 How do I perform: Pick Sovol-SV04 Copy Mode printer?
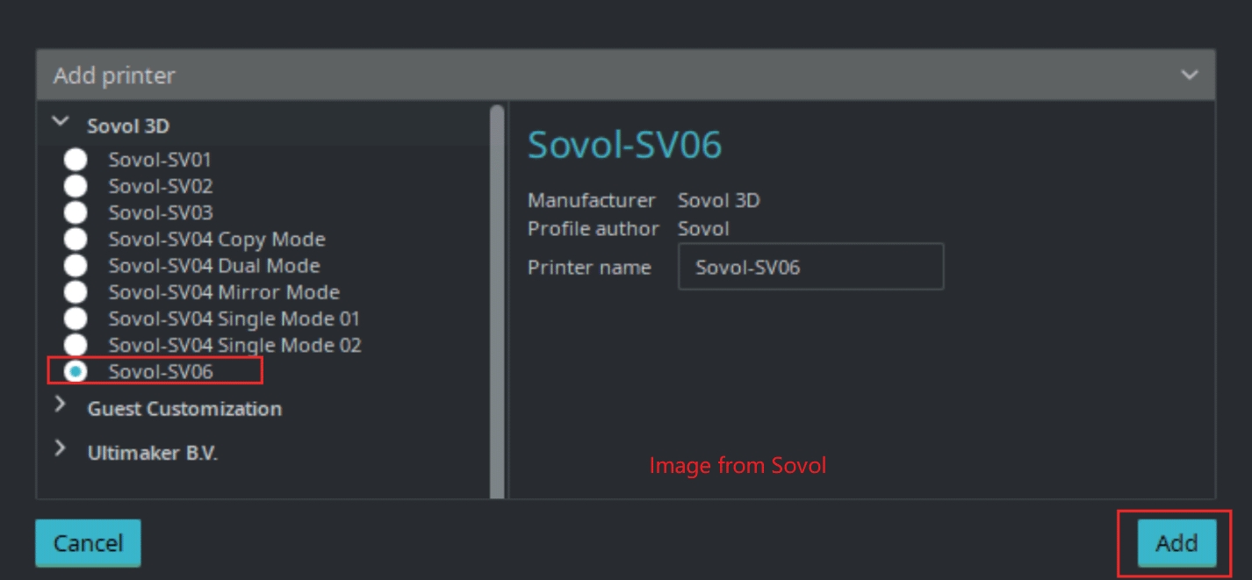(x=76, y=239)
